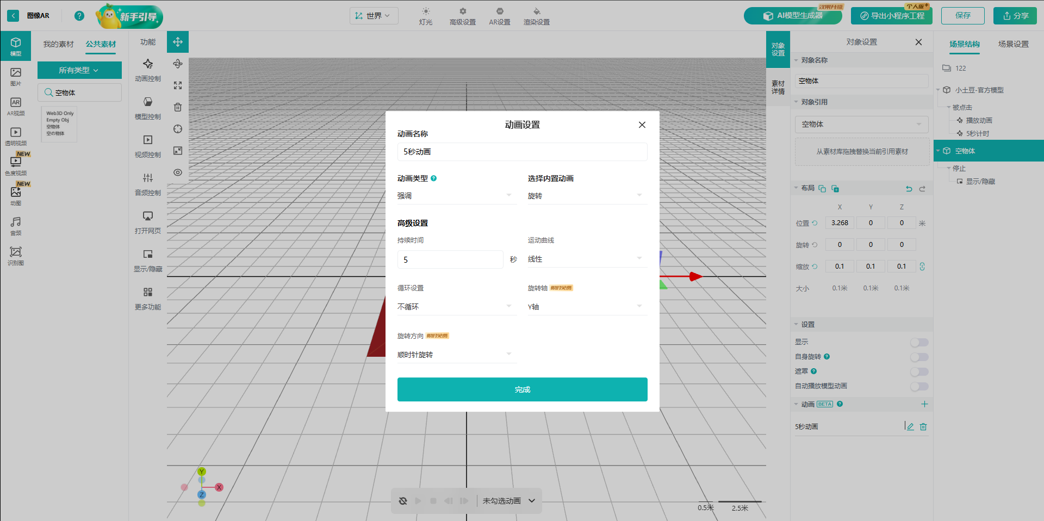This screenshot has height=521, width=1044.
Task: Add new animation with plus icon
Action: (924, 404)
